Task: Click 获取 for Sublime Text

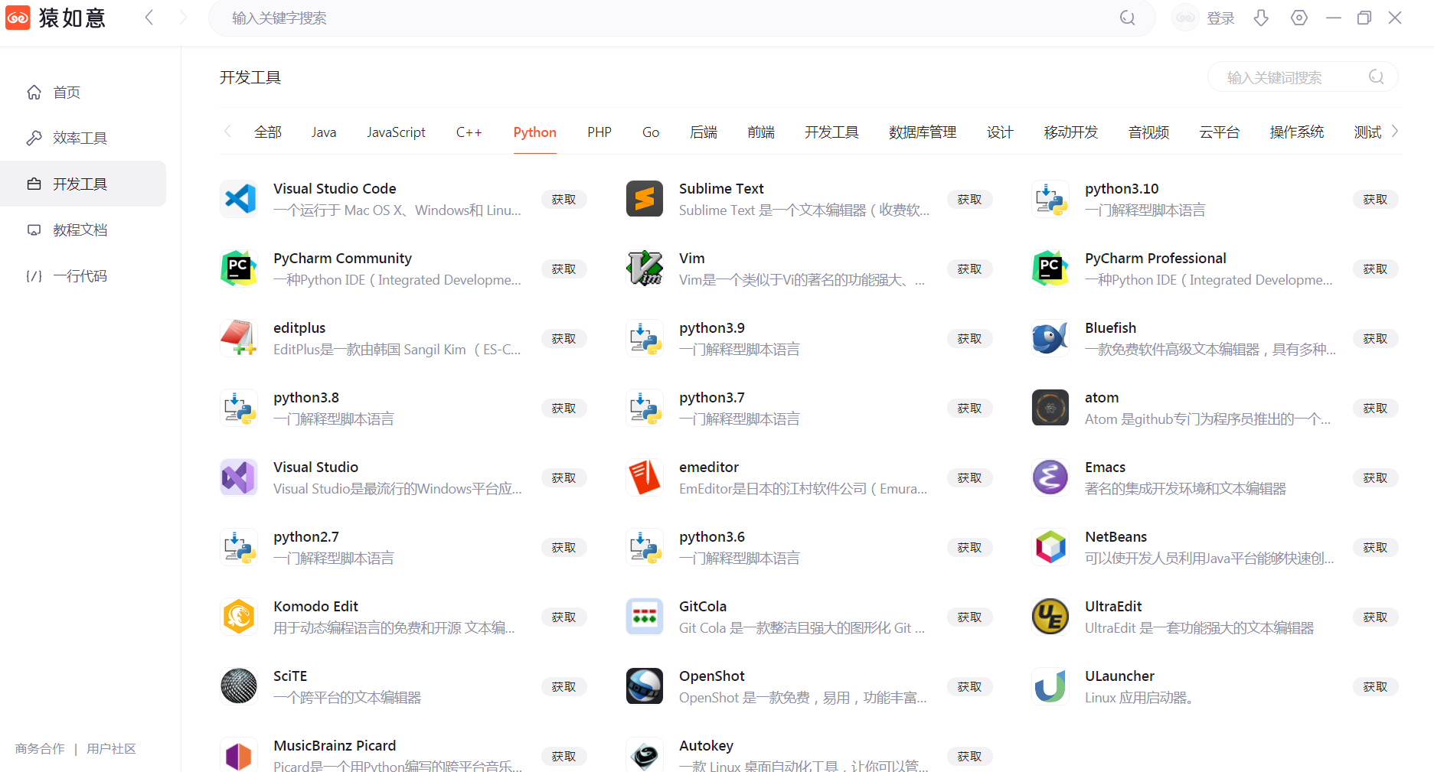Action: (x=970, y=200)
